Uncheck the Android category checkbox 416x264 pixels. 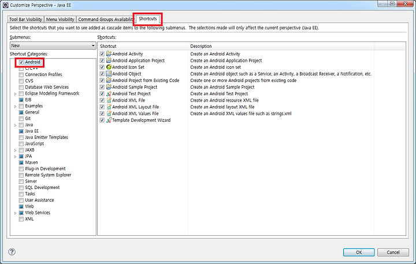click(21, 62)
